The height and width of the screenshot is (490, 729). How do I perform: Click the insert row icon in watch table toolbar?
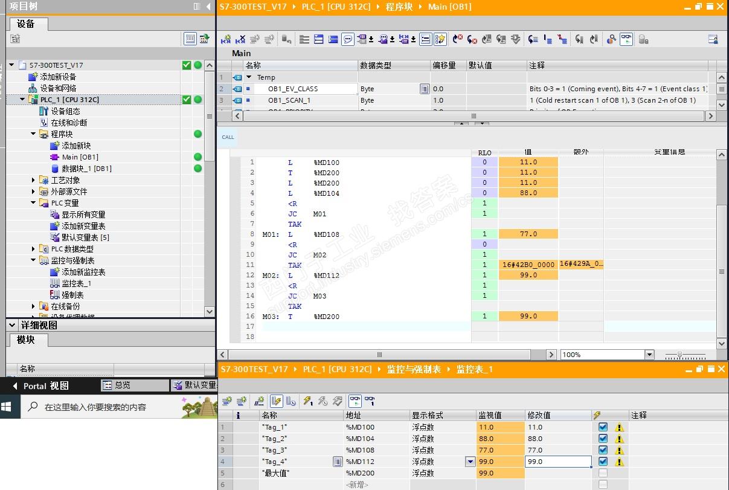[227, 401]
